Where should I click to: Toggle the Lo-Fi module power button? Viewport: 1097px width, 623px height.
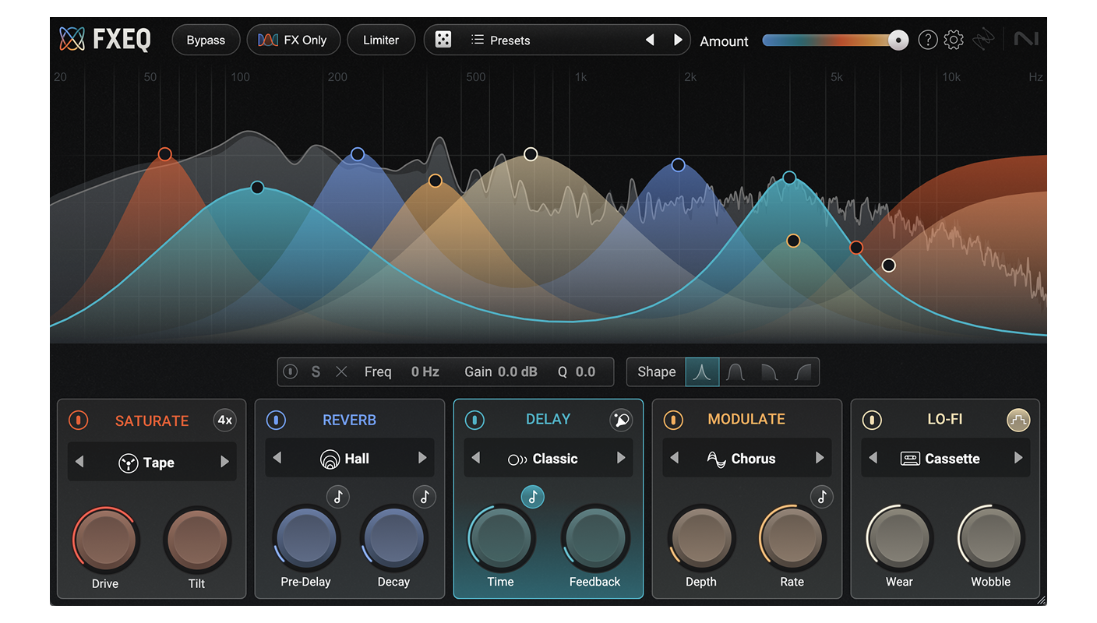(x=872, y=421)
